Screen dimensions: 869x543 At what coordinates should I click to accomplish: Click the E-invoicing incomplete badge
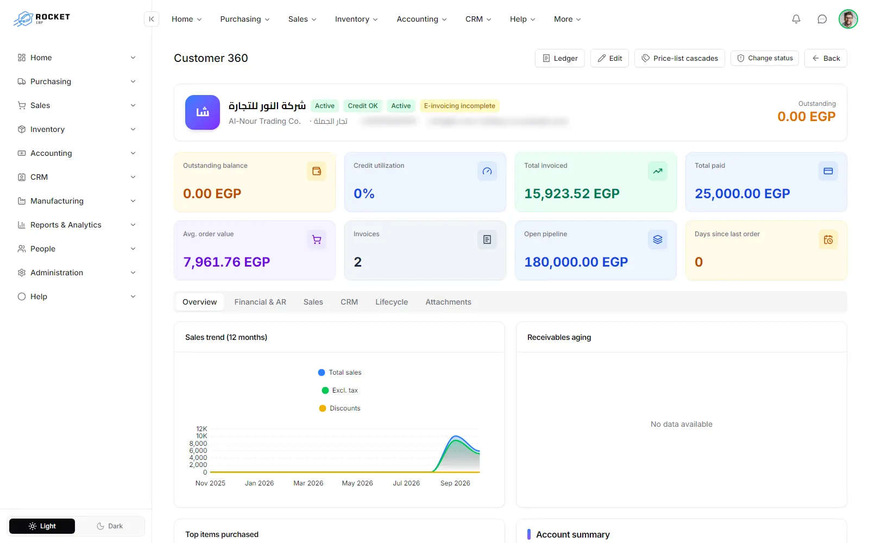click(x=459, y=106)
